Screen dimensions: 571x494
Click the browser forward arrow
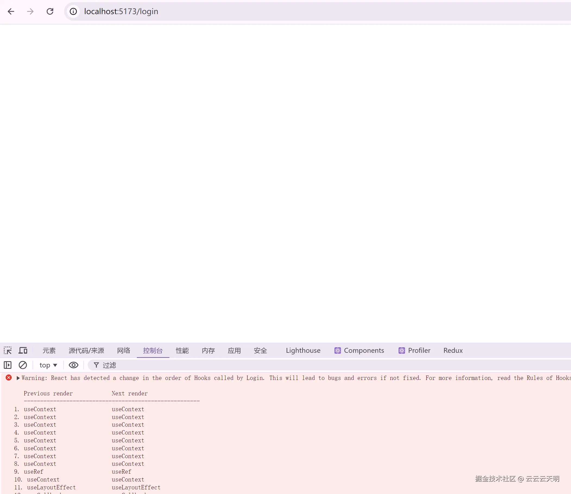pyautogui.click(x=30, y=11)
